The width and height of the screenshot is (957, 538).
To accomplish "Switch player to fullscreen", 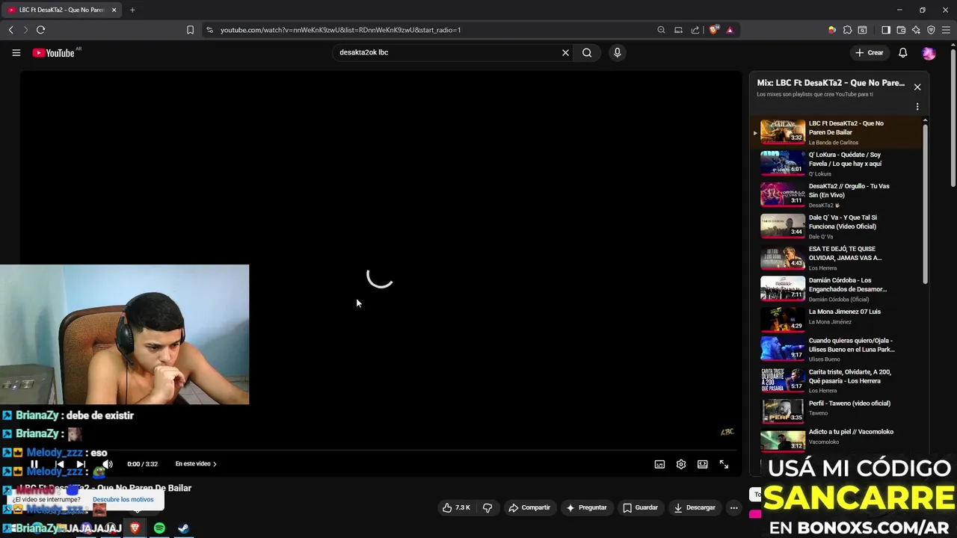I will point(724,464).
